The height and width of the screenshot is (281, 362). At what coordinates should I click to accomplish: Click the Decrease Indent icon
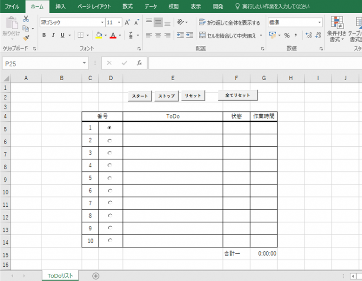tap(181, 35)
